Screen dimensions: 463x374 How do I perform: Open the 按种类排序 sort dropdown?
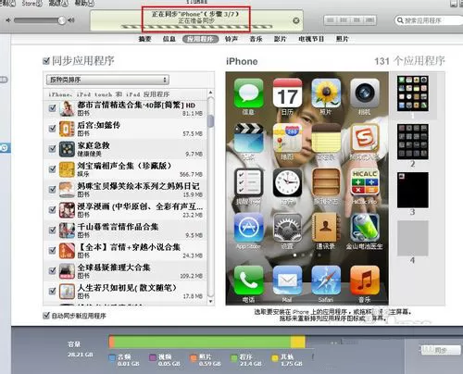coord(107,80)
